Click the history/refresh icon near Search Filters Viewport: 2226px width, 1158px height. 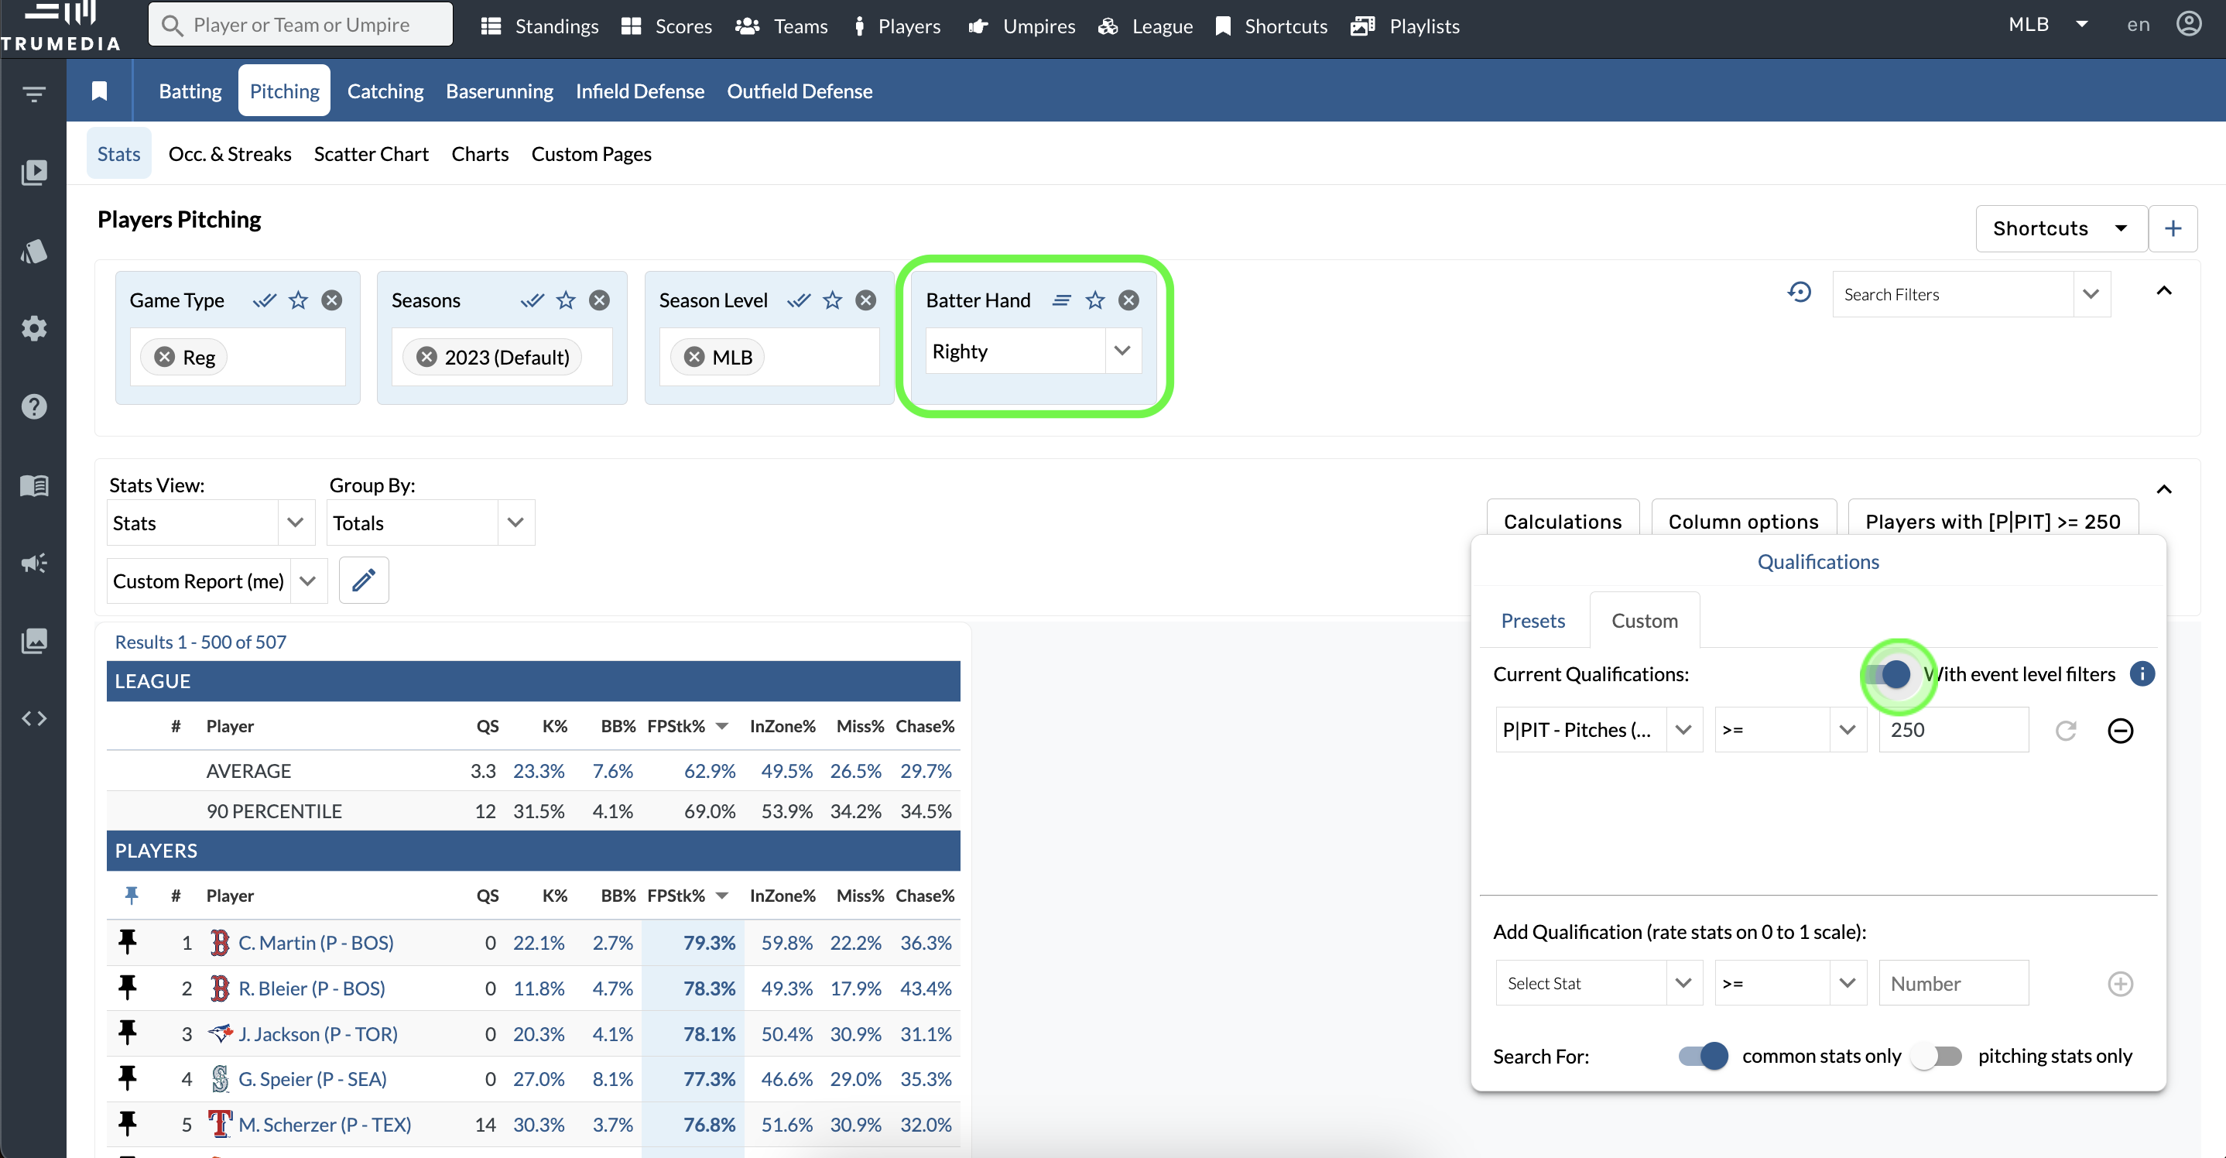(1800, 295)
